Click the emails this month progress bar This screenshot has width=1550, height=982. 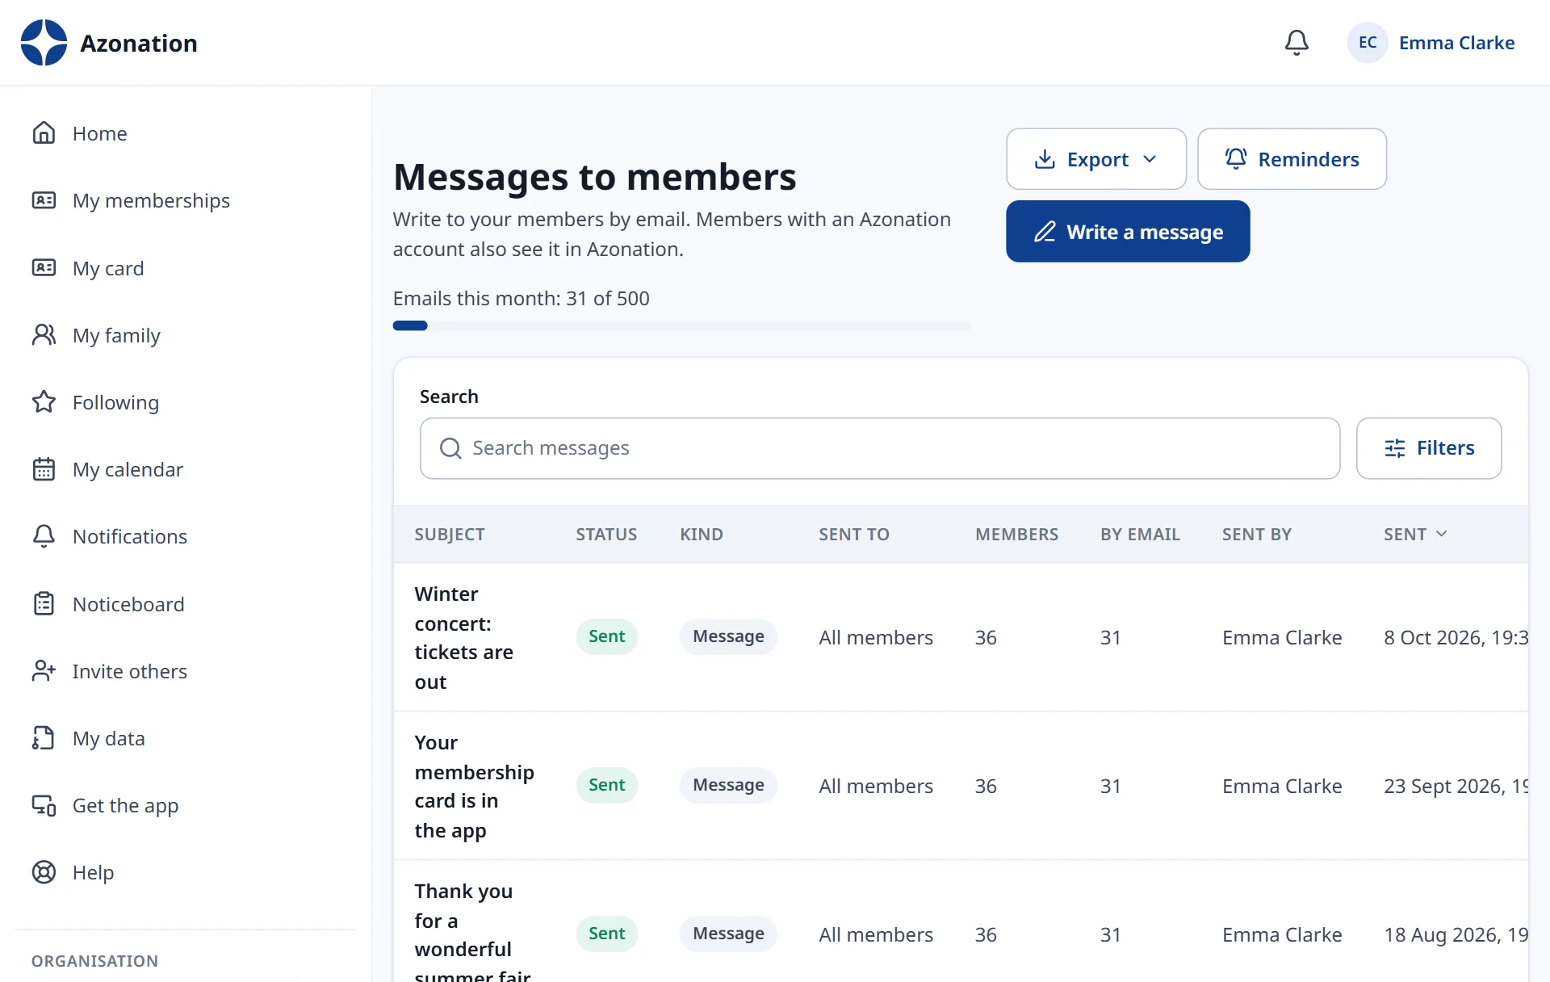pyautogui.click(x=681, y=325)
